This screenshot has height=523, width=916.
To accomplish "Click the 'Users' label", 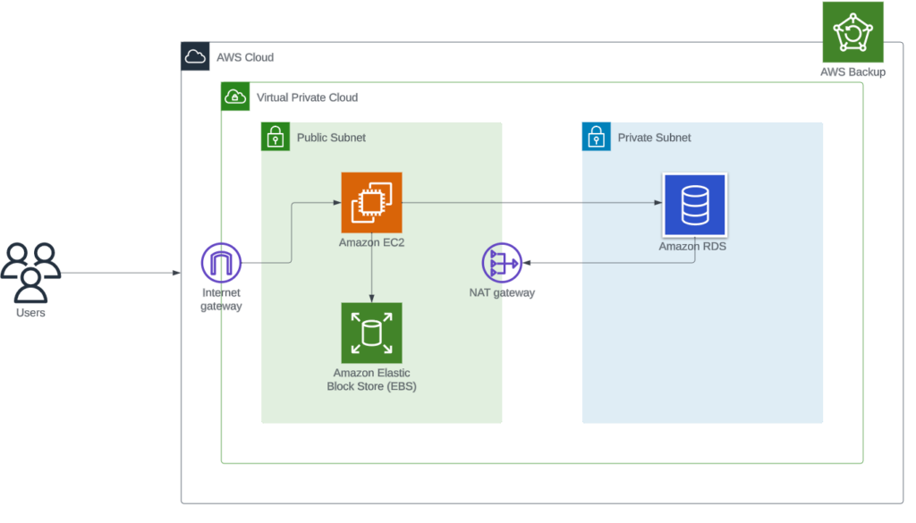I will pos(30,313).
